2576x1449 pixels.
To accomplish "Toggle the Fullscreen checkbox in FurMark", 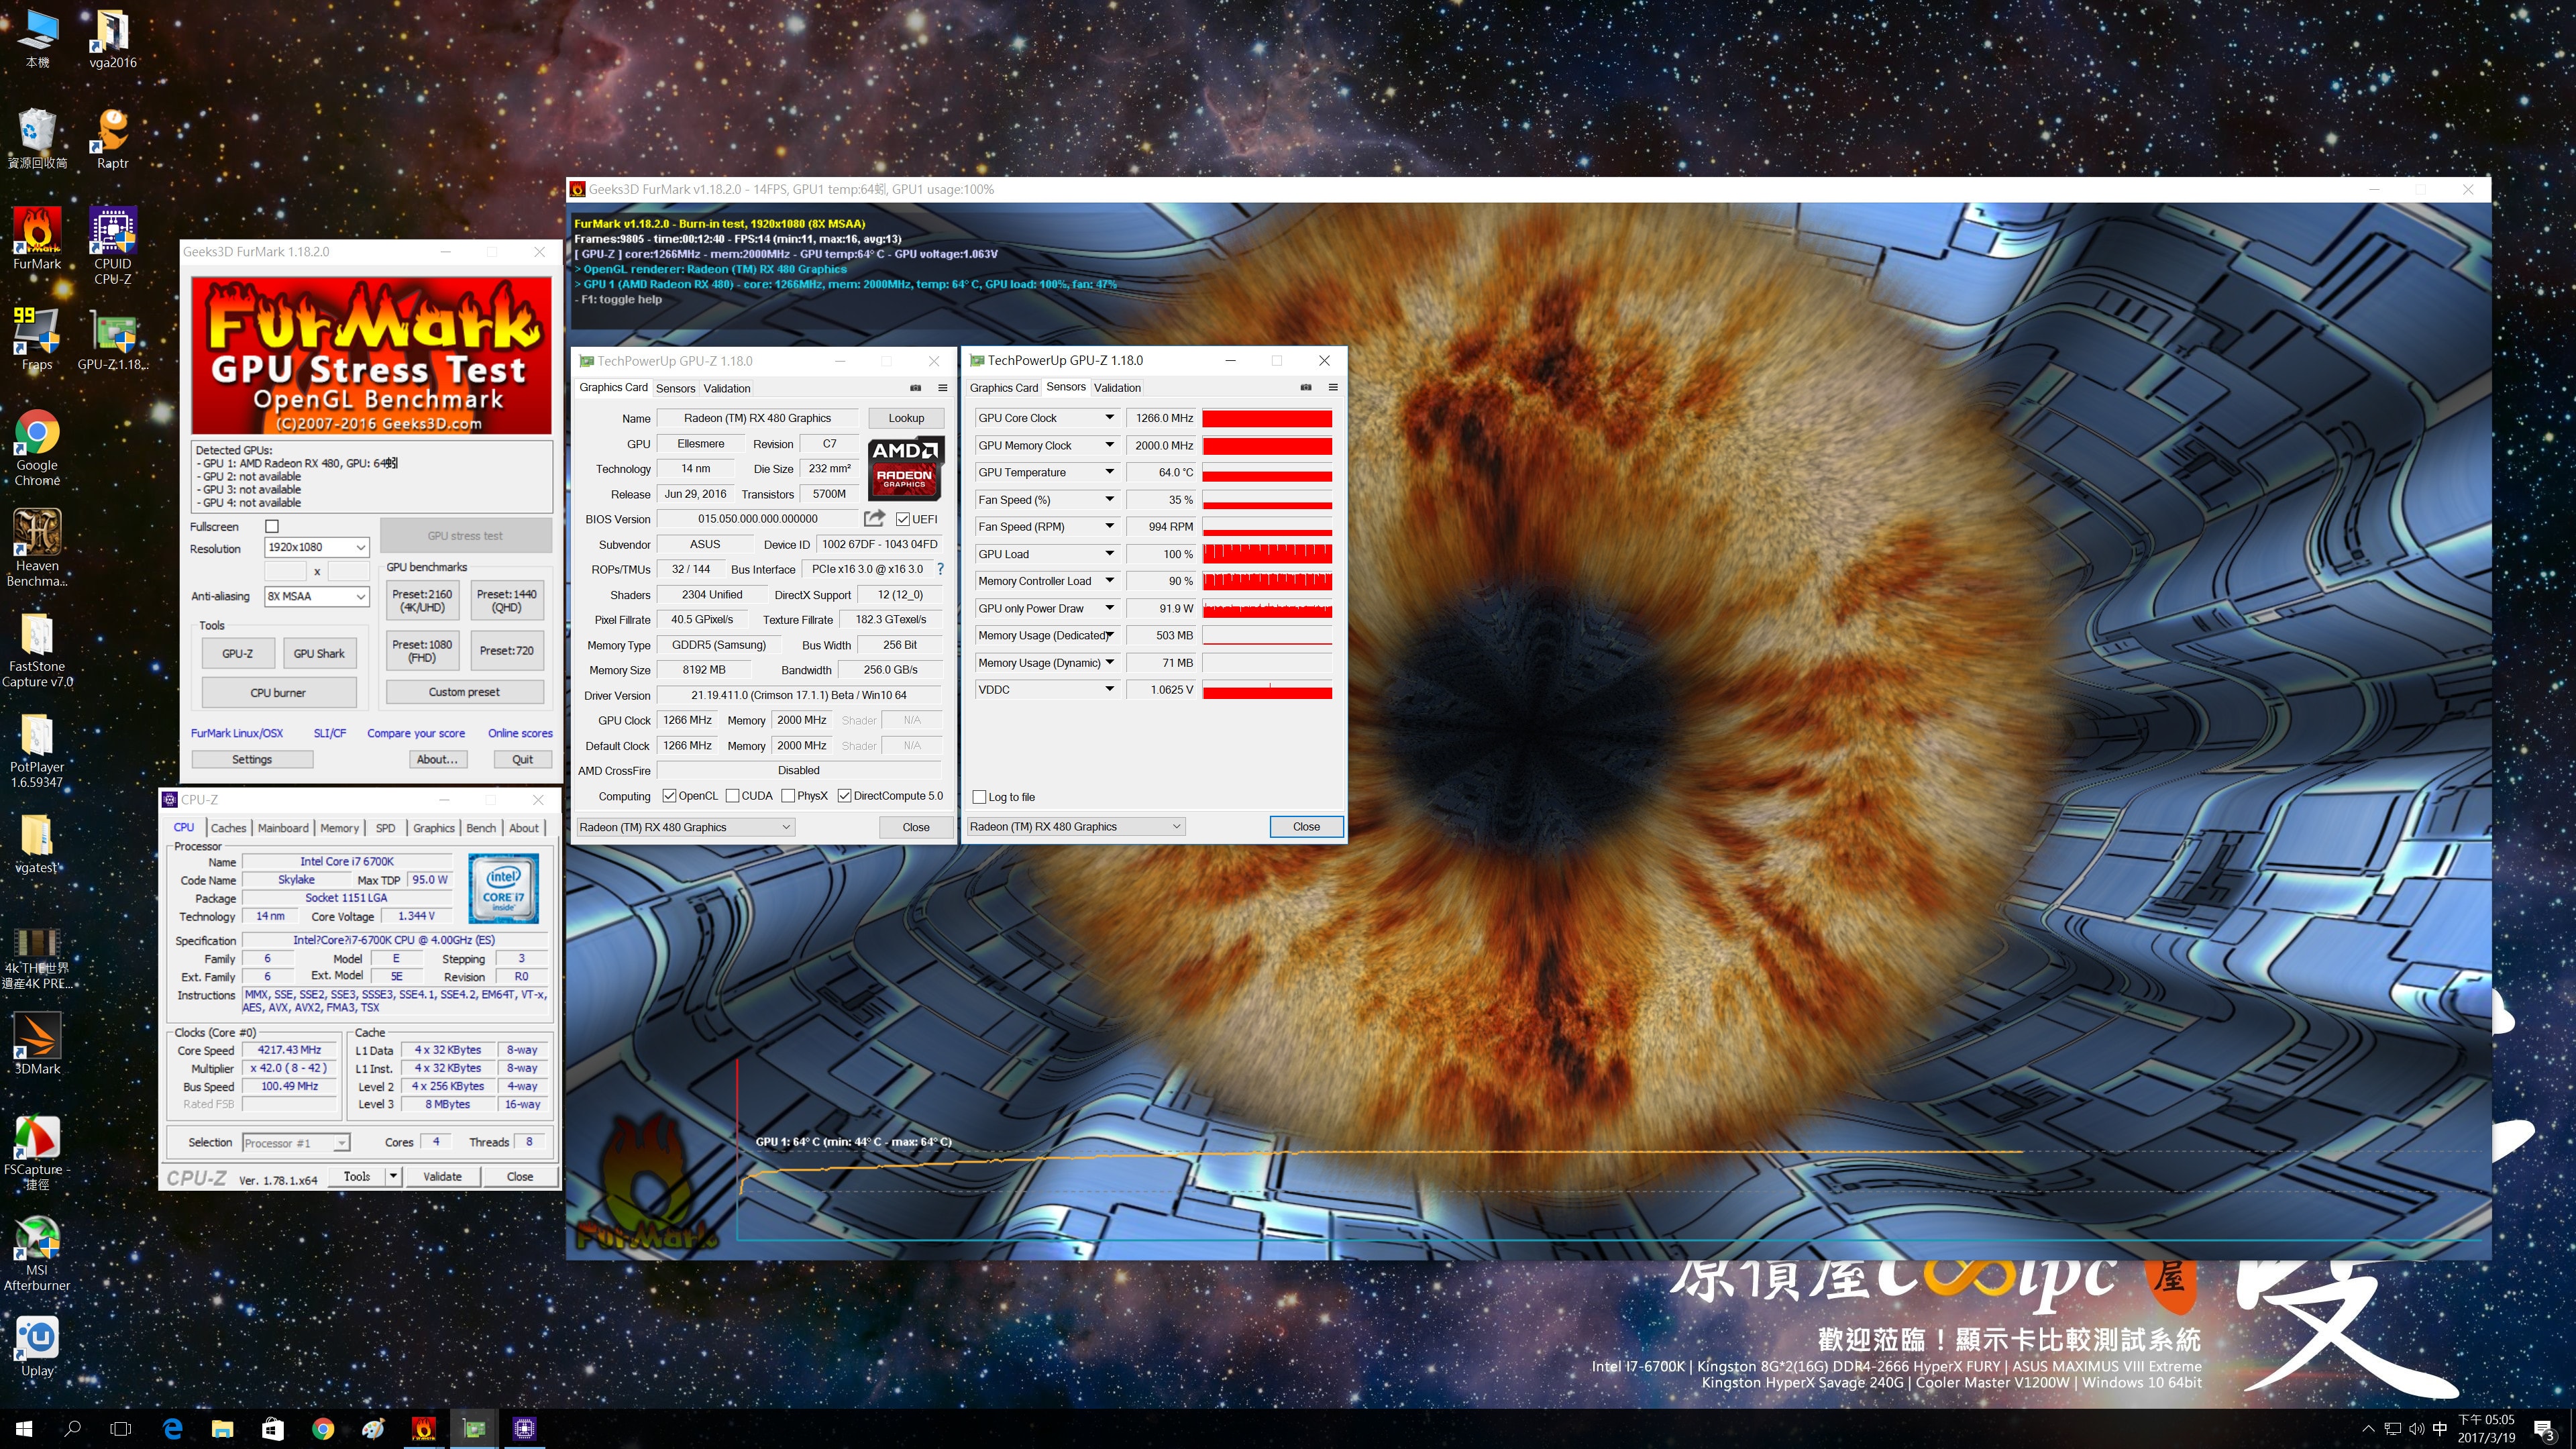I will [x=272, y=526].
